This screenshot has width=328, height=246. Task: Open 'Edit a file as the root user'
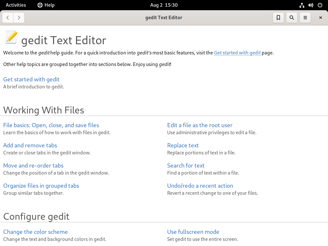200,125
